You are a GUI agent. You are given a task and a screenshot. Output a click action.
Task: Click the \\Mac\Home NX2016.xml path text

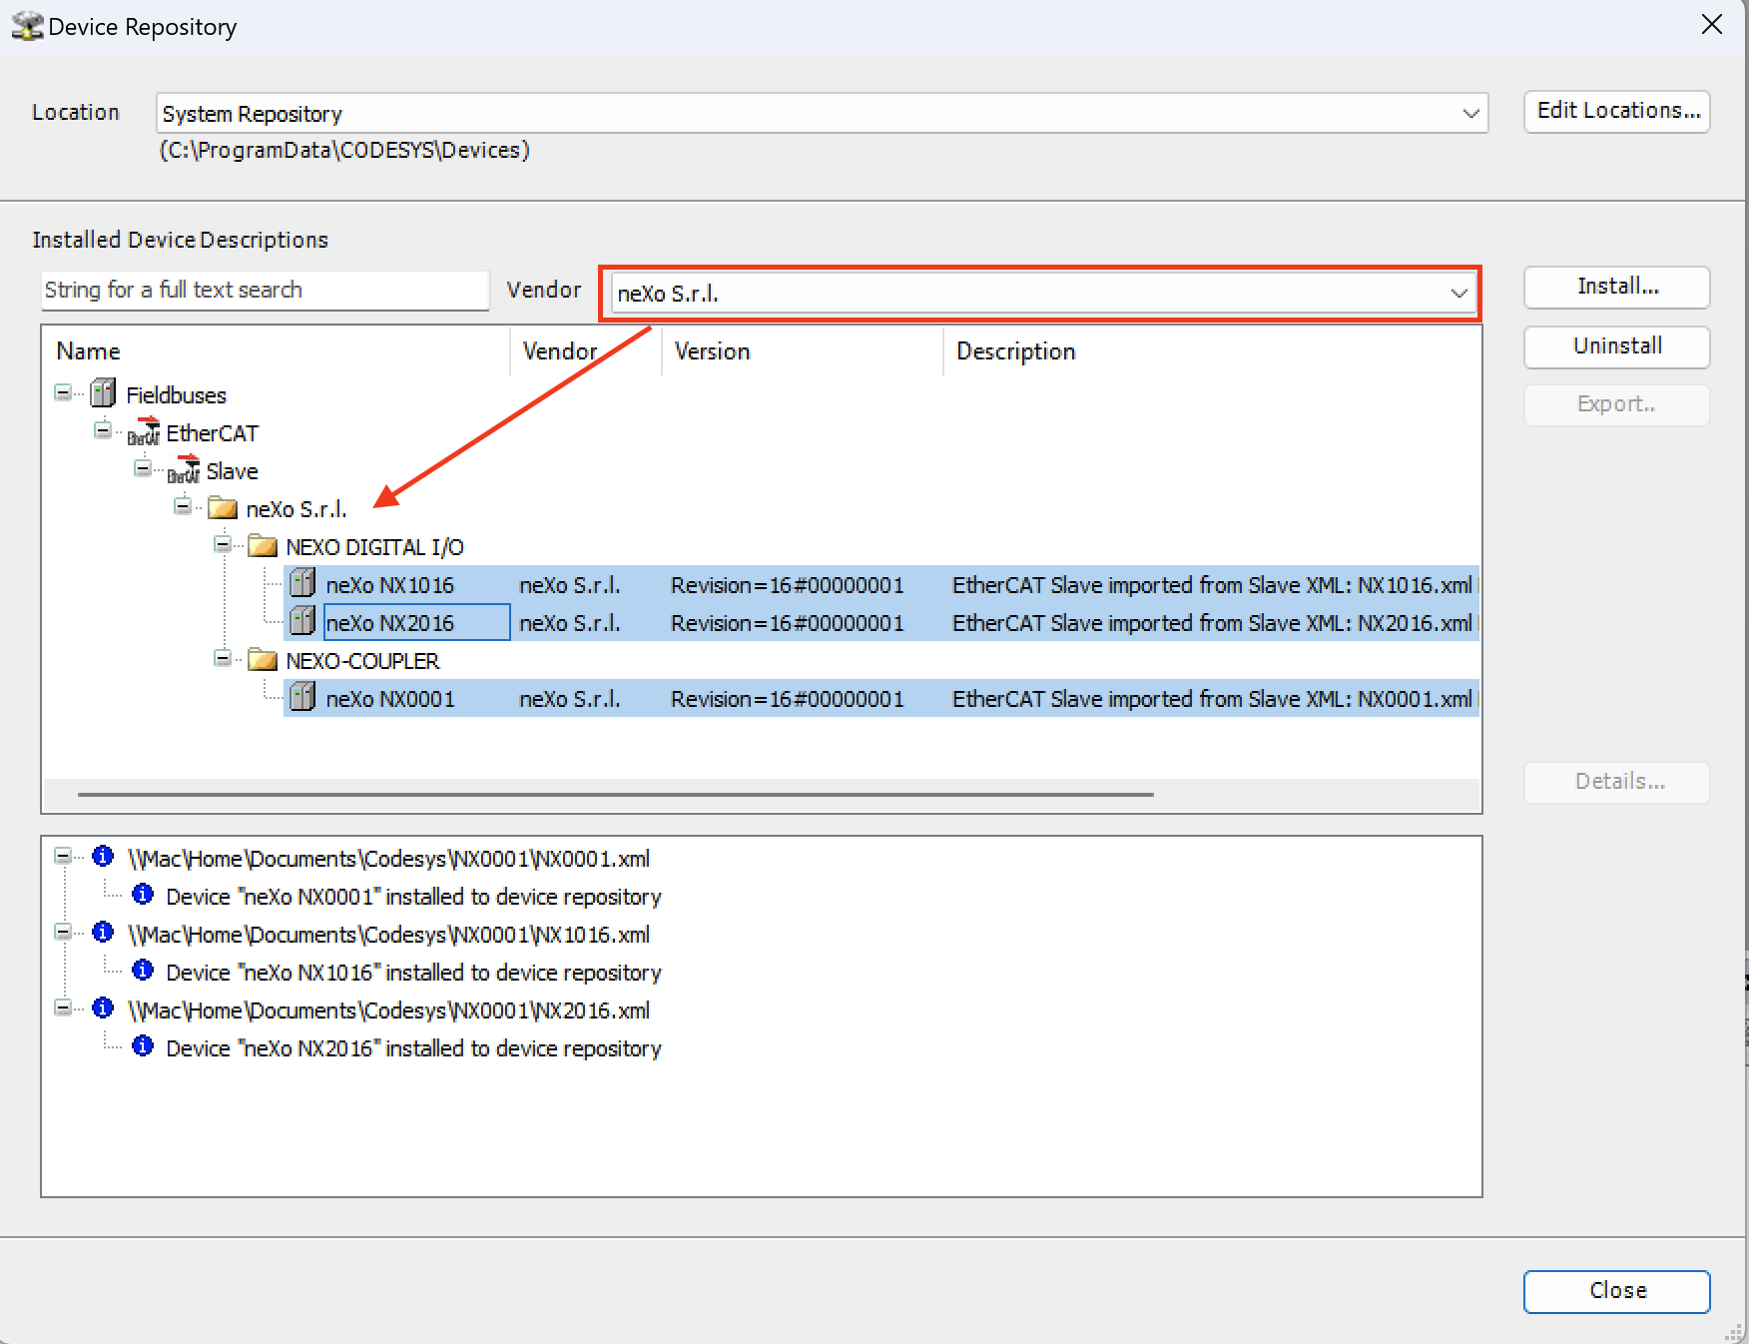389,1010
